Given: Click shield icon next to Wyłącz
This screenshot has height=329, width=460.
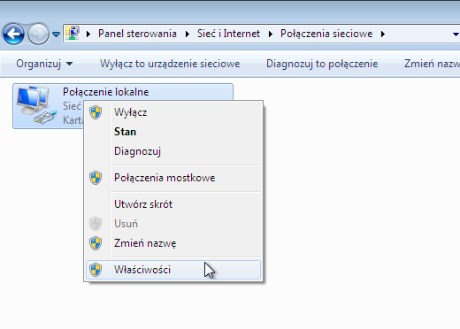Looking at the screenshot, I should 96,112.
